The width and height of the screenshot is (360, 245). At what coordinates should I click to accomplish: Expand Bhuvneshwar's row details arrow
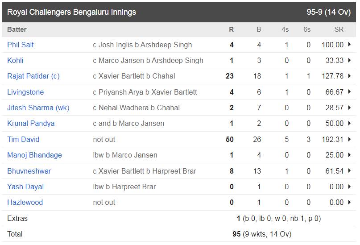point(349,170)
